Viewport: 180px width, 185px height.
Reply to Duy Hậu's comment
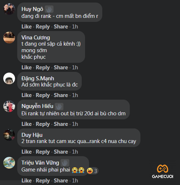(43, 152)
